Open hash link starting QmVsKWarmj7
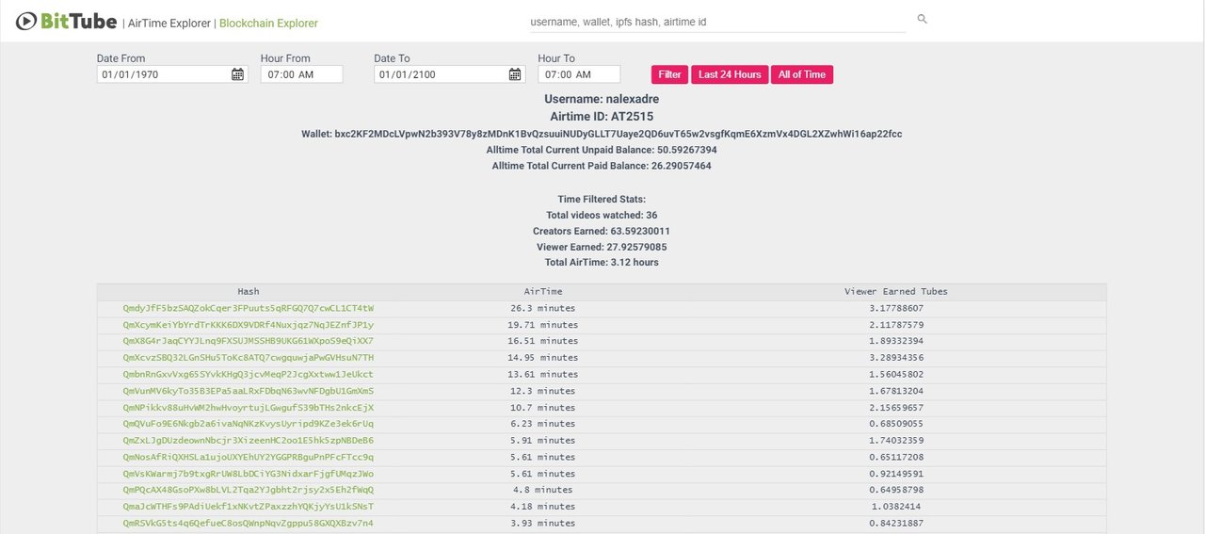The image size is (1205, 534). click(x=248, y=474)
